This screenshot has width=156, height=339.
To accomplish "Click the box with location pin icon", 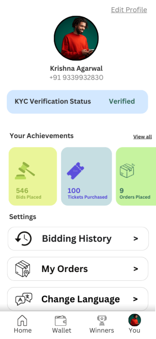I will (23, 269).
